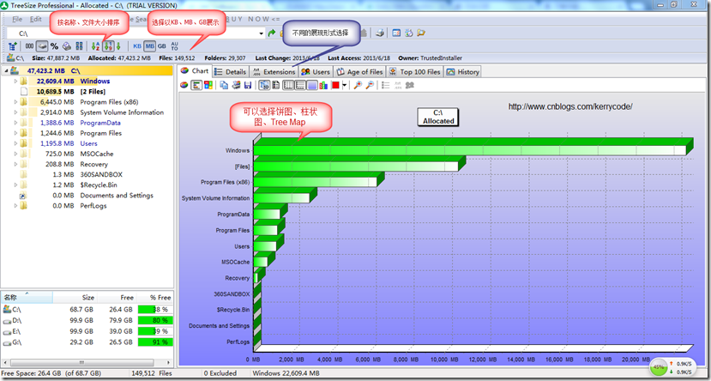Sort tree by name A-Z icon
The image size is (711, 381).
click(x=96, y=45)
